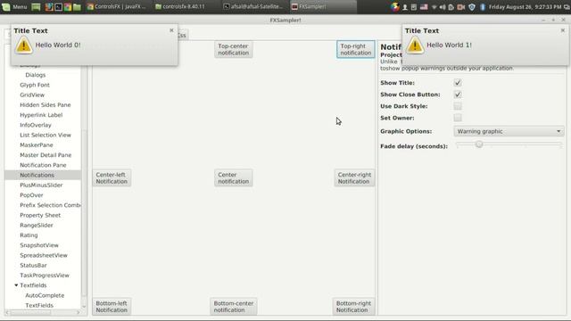Viewport: 571px width, 321px height.
Task: Click the window list icon after the clock
Action: (x=567, y=7)
